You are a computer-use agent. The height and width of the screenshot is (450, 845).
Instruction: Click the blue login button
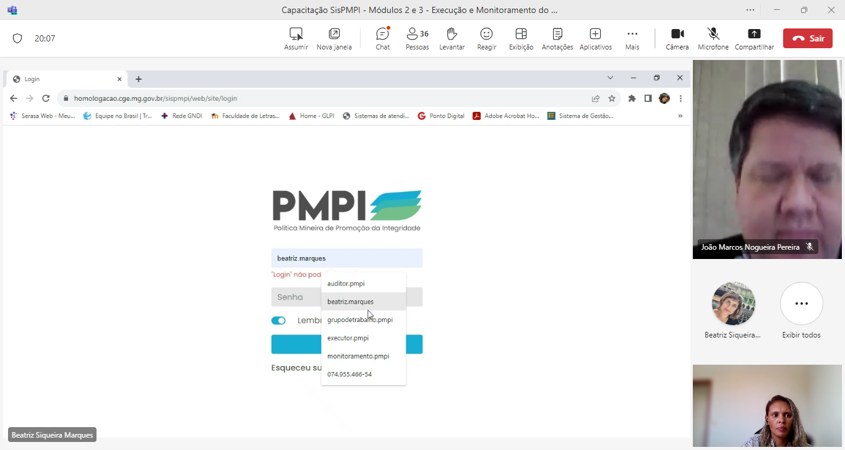click(x=347, y=344)
